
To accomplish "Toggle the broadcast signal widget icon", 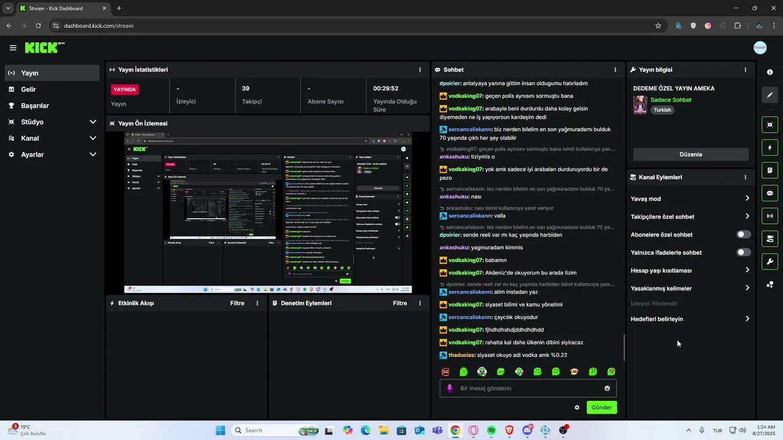I will [770, 216].
